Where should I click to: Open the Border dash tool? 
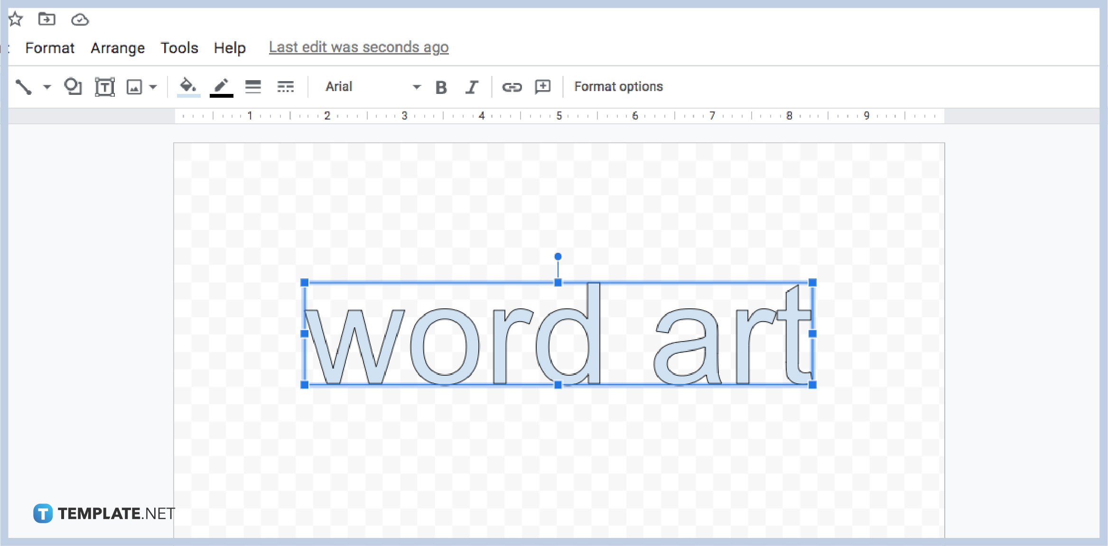point(286,86)
